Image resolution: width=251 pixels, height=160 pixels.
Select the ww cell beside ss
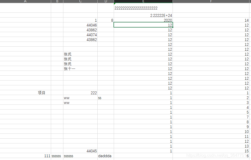[80, 98]
